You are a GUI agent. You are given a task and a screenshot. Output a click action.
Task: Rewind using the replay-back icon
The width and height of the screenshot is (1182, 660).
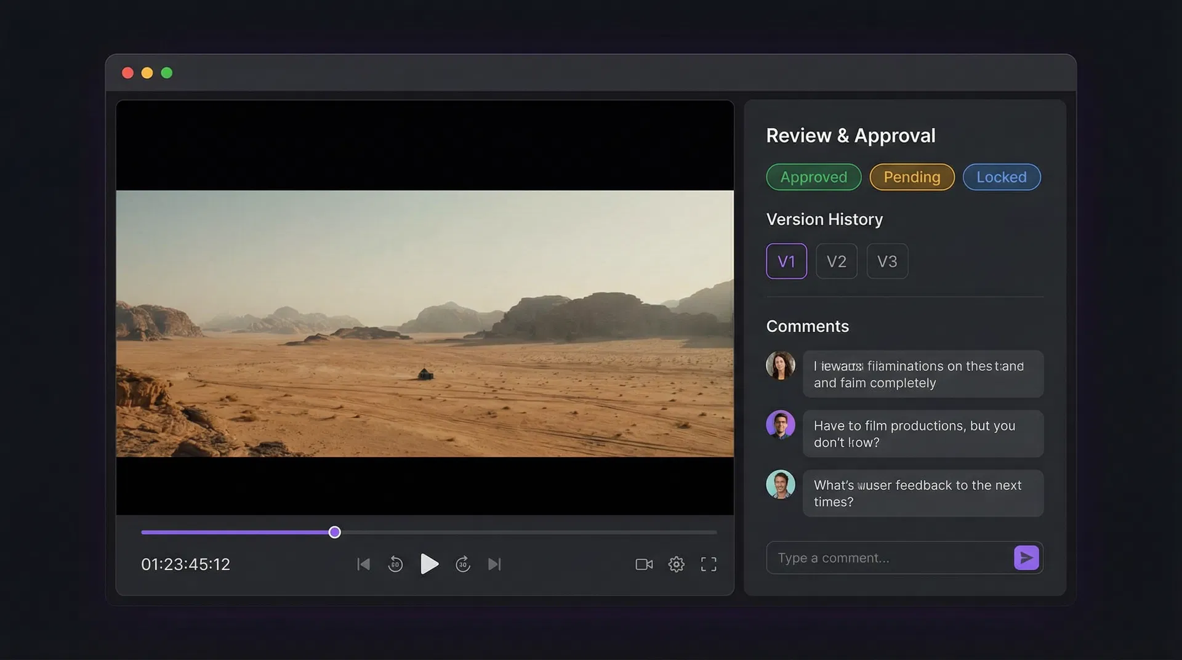tap(395, 564)
